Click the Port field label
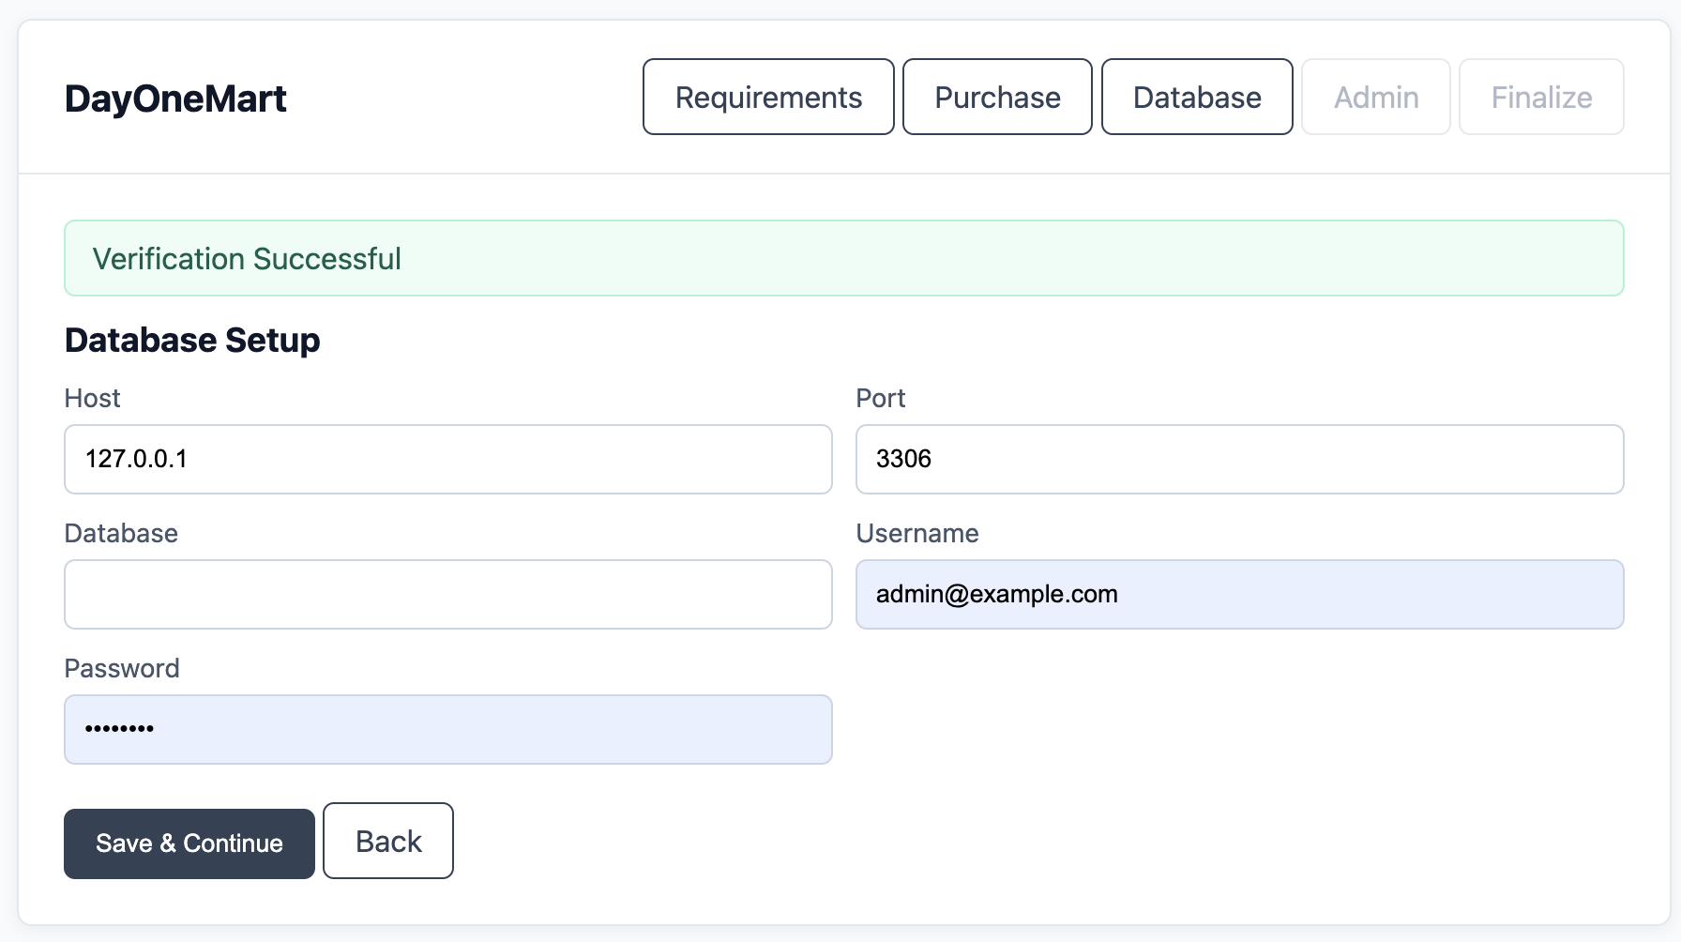This screenshot has height=942, width=1681. point(881,398)
